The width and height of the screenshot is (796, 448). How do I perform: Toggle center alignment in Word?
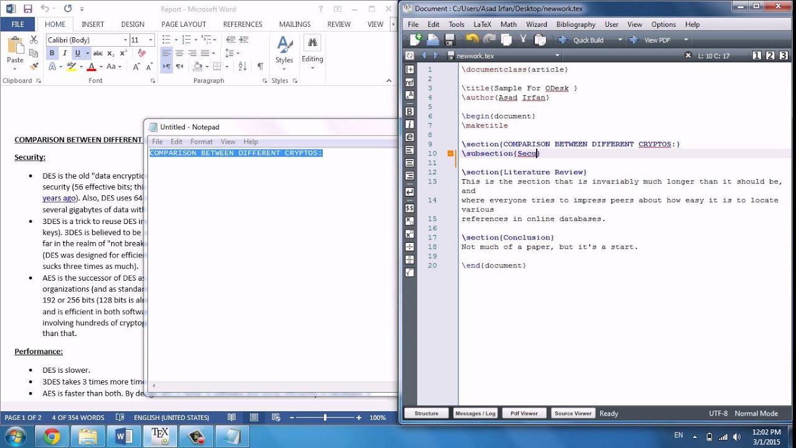click(x=179, y=53)
